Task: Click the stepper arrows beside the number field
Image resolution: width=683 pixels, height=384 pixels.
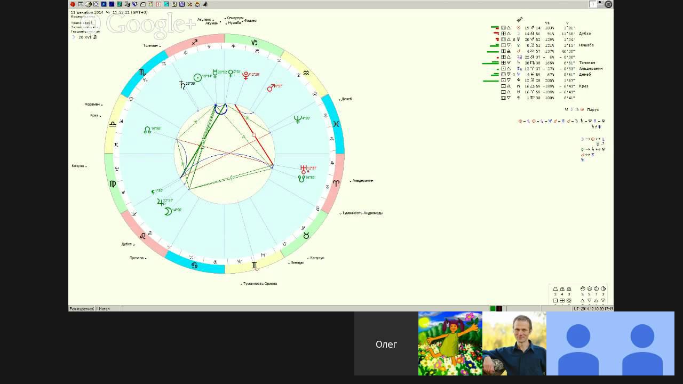Action: [600, 4]
